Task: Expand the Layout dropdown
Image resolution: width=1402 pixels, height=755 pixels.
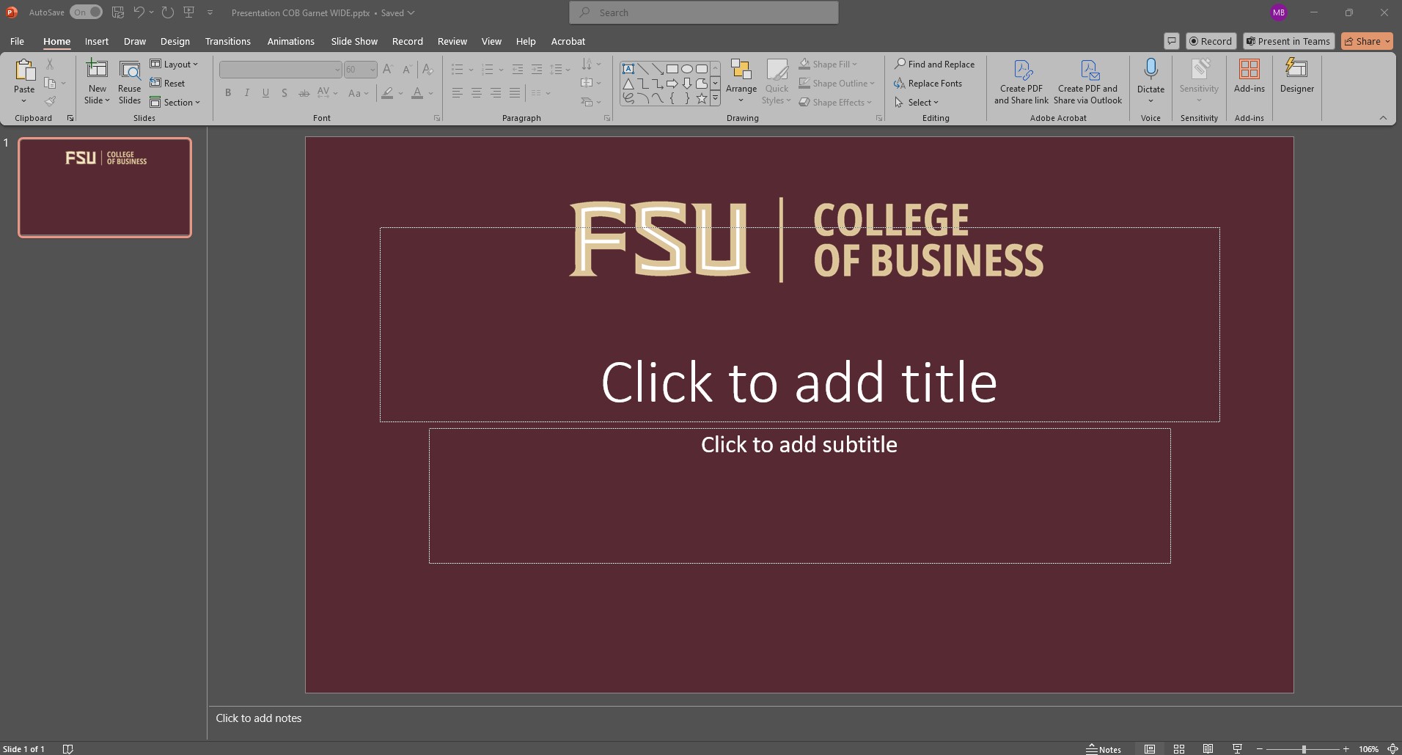Action: coord(175,65)
